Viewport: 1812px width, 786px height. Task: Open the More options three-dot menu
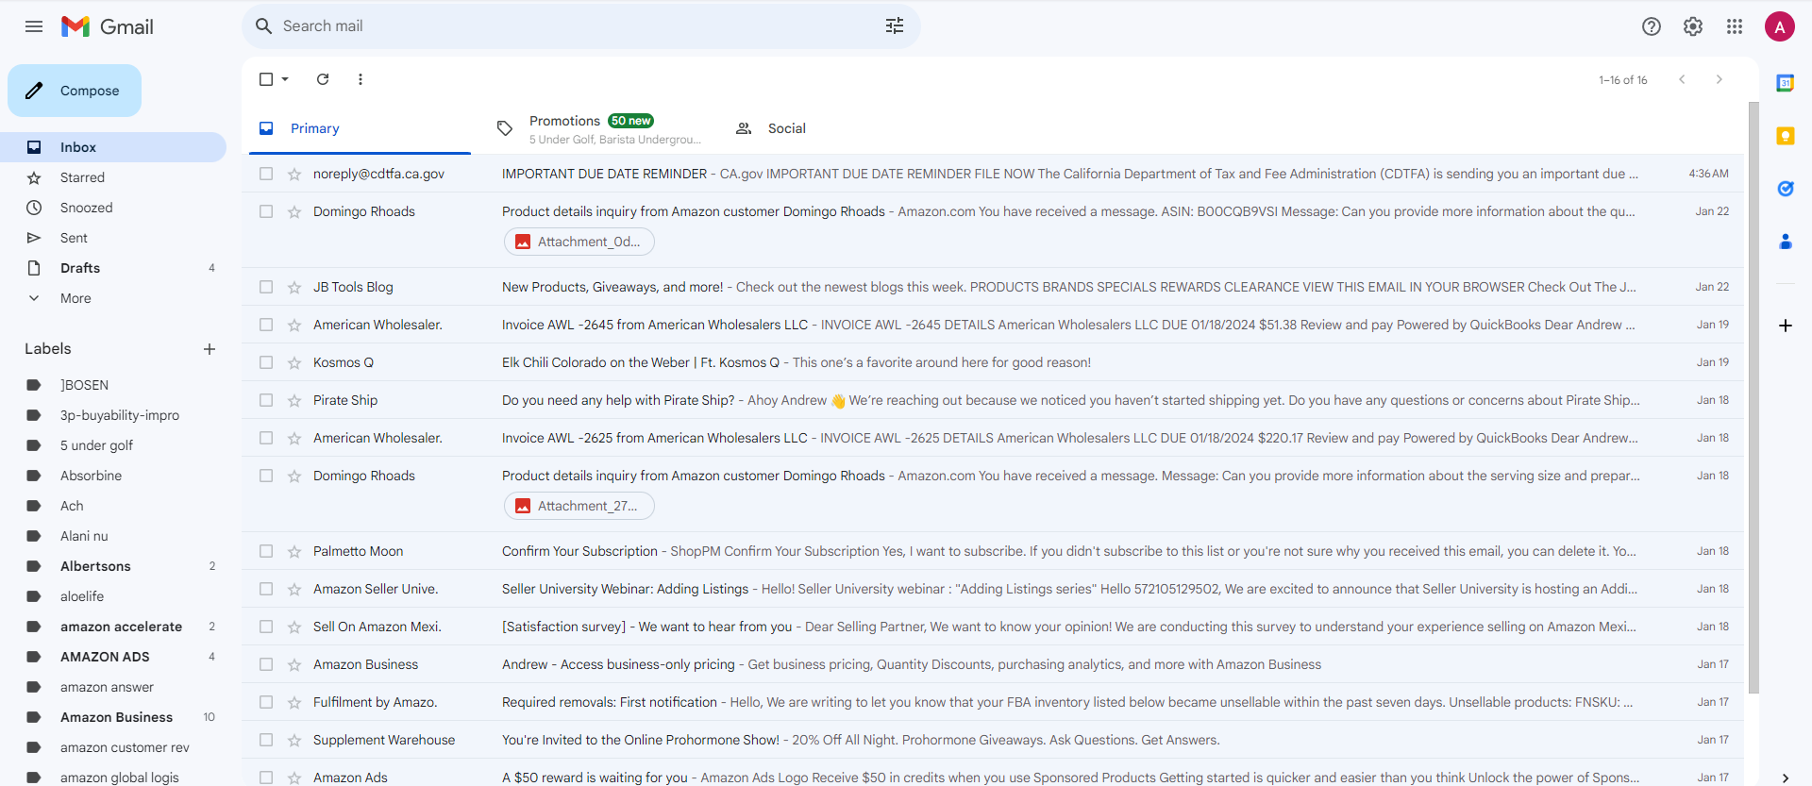(361, 79)
